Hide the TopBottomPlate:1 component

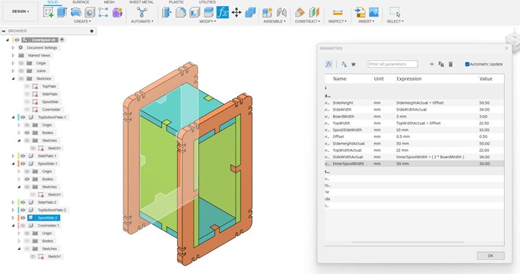coord(23,117)
